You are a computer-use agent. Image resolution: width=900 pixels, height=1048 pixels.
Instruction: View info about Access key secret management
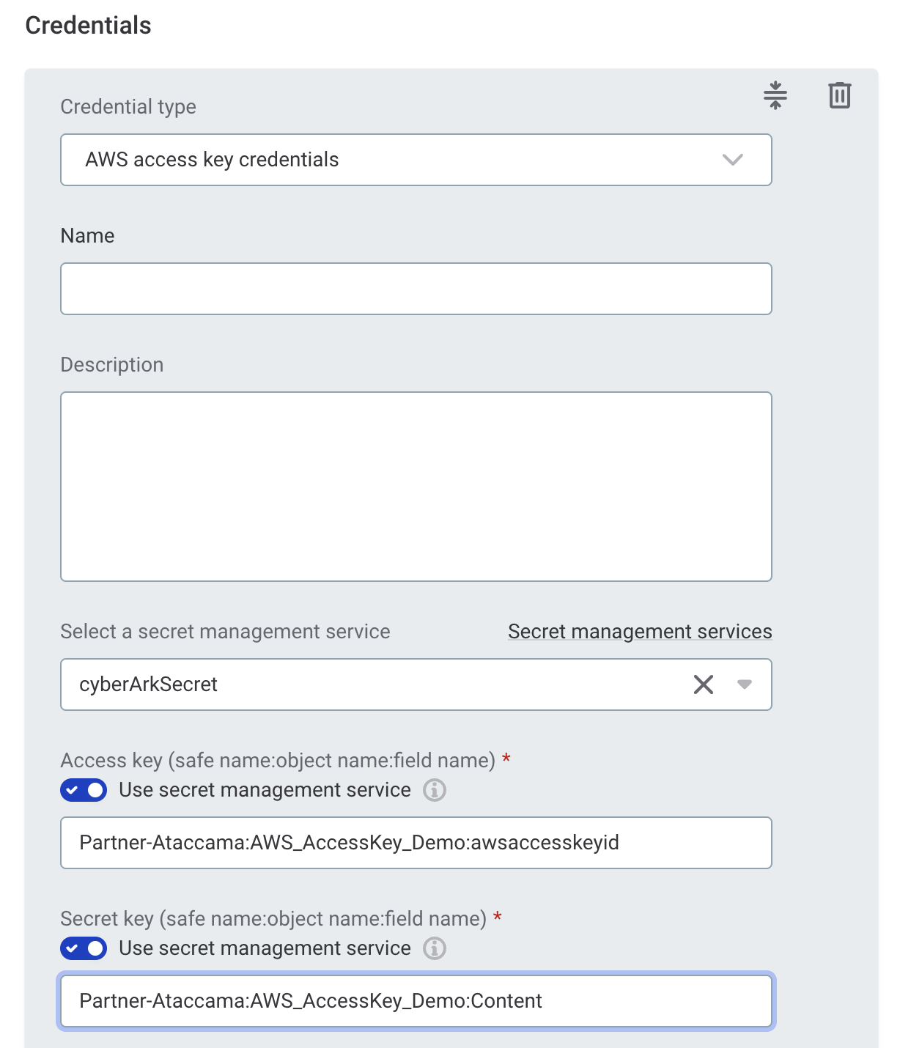pyautogui.click(x=434, y=791)
